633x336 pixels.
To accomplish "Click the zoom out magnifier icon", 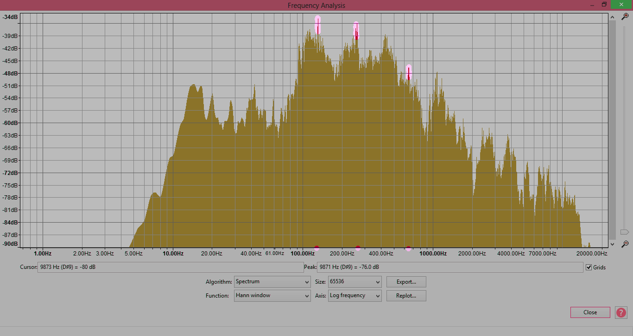I will (x=625, y=244).
